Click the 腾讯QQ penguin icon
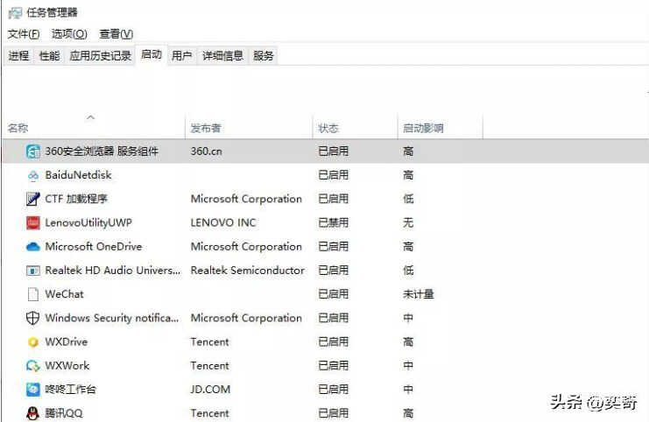 tap(33, 413)
